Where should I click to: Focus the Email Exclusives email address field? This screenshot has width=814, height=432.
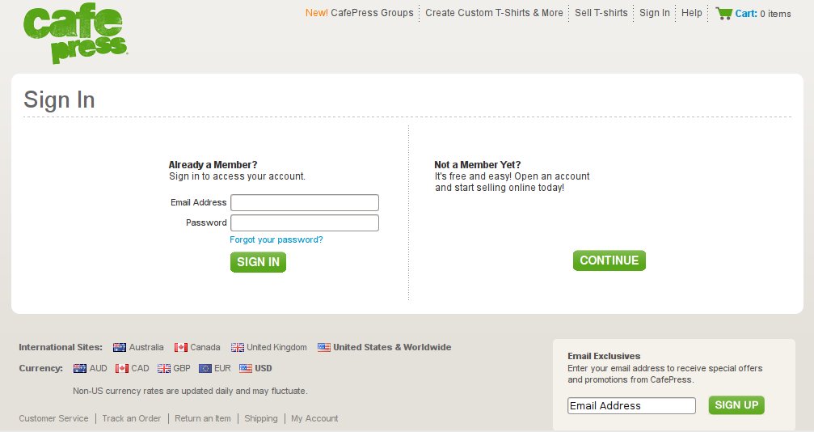631,406
